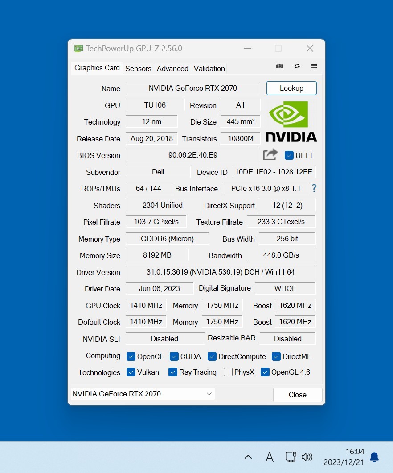This screenshot has width=393, height=473.
Task: Click the Digital Signature value WHQL
Action: click(285, 289)
